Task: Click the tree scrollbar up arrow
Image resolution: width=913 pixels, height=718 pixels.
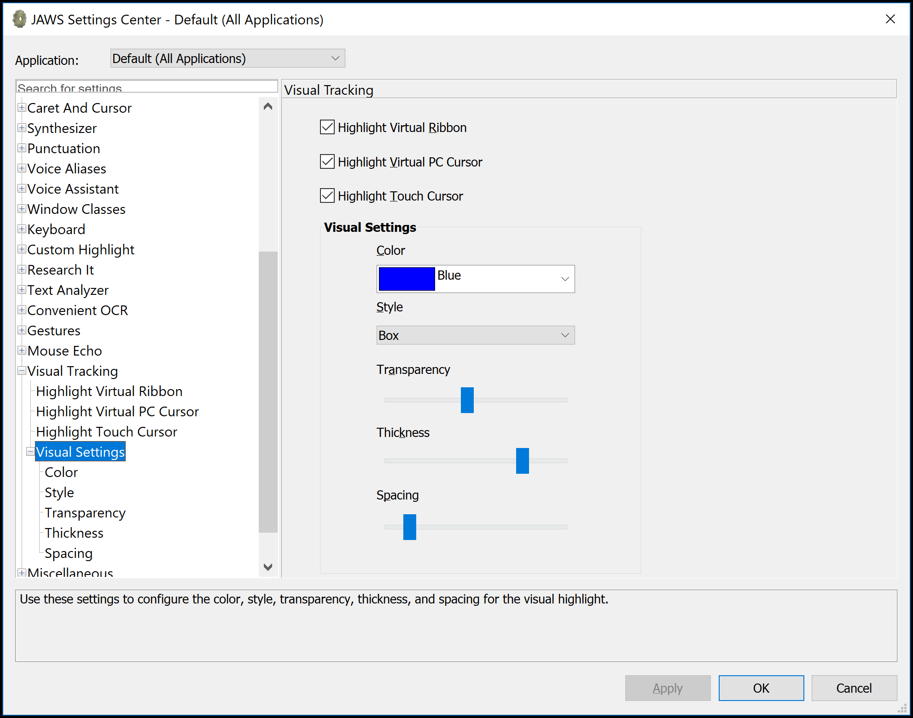Action: (268, 107)
